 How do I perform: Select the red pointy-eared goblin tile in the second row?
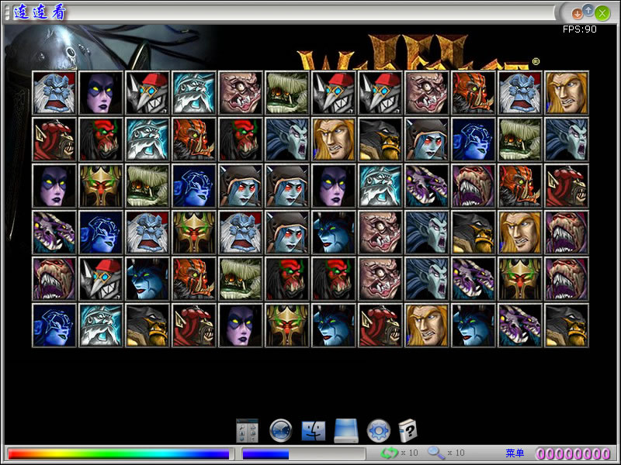[54, 139]
